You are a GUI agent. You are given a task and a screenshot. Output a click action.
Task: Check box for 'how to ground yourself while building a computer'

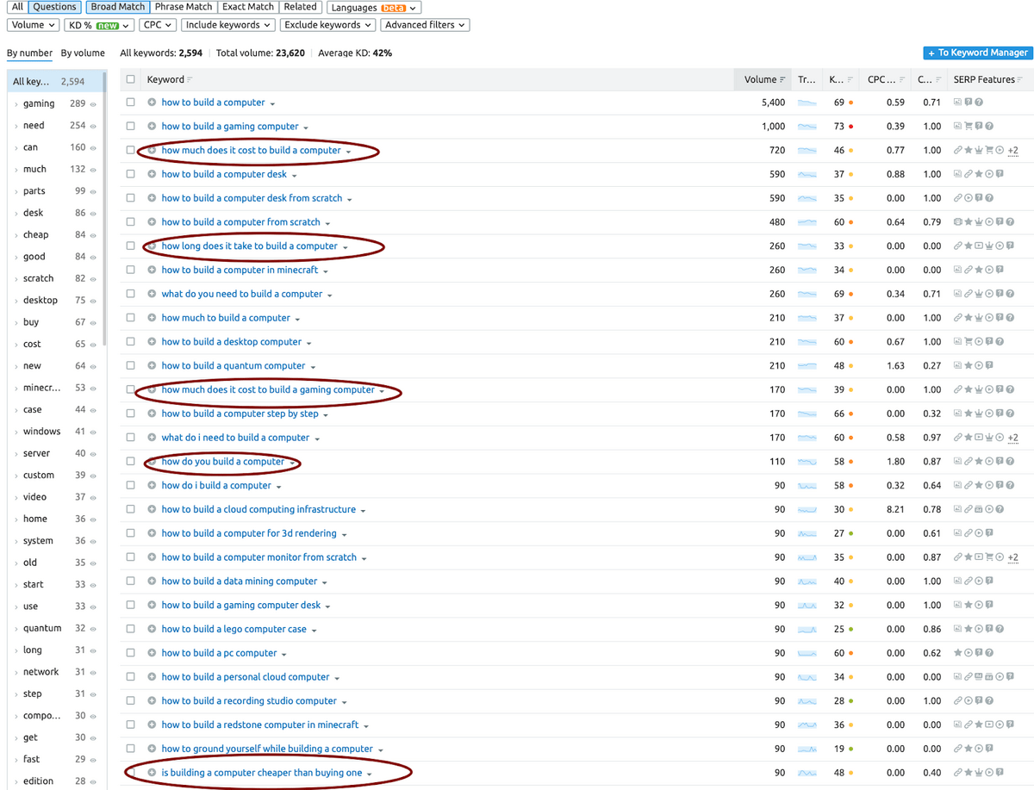pyautogui.click(x=131, y=749)
